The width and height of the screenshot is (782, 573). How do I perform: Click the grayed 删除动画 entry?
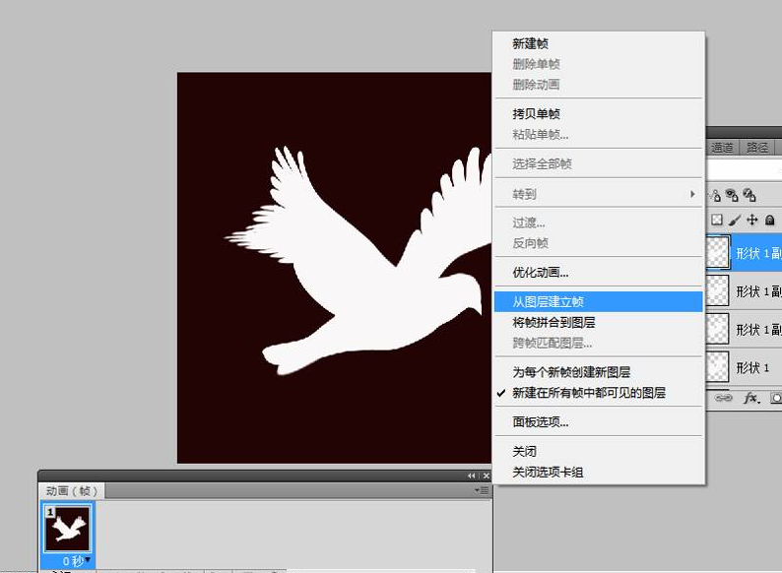tap(598, 85)
